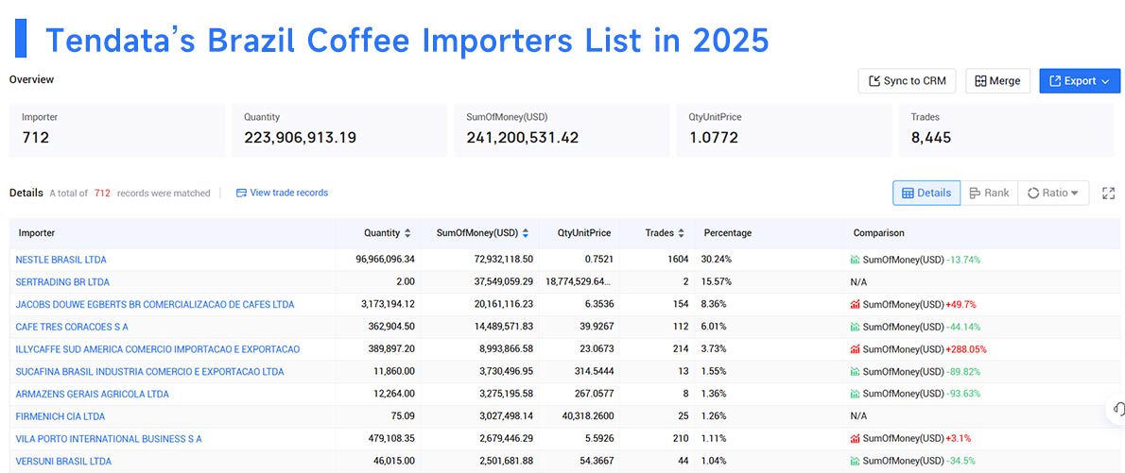Click comparison chart icon in JACOBS DOUWE row
This screenshot has height=473, width=1125.
855,305
